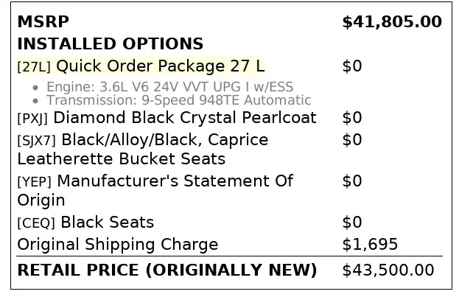Click the Original Shipping Charge label
The image size is (459, 297).
pos(117,245)
